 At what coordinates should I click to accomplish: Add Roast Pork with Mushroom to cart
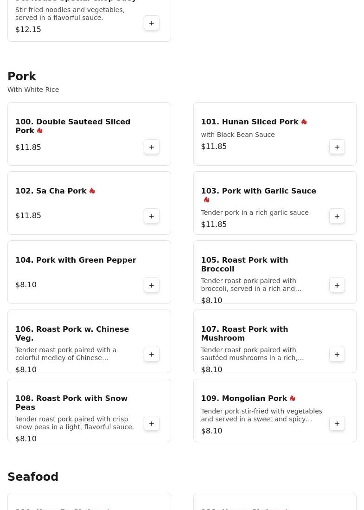point(337,355)
